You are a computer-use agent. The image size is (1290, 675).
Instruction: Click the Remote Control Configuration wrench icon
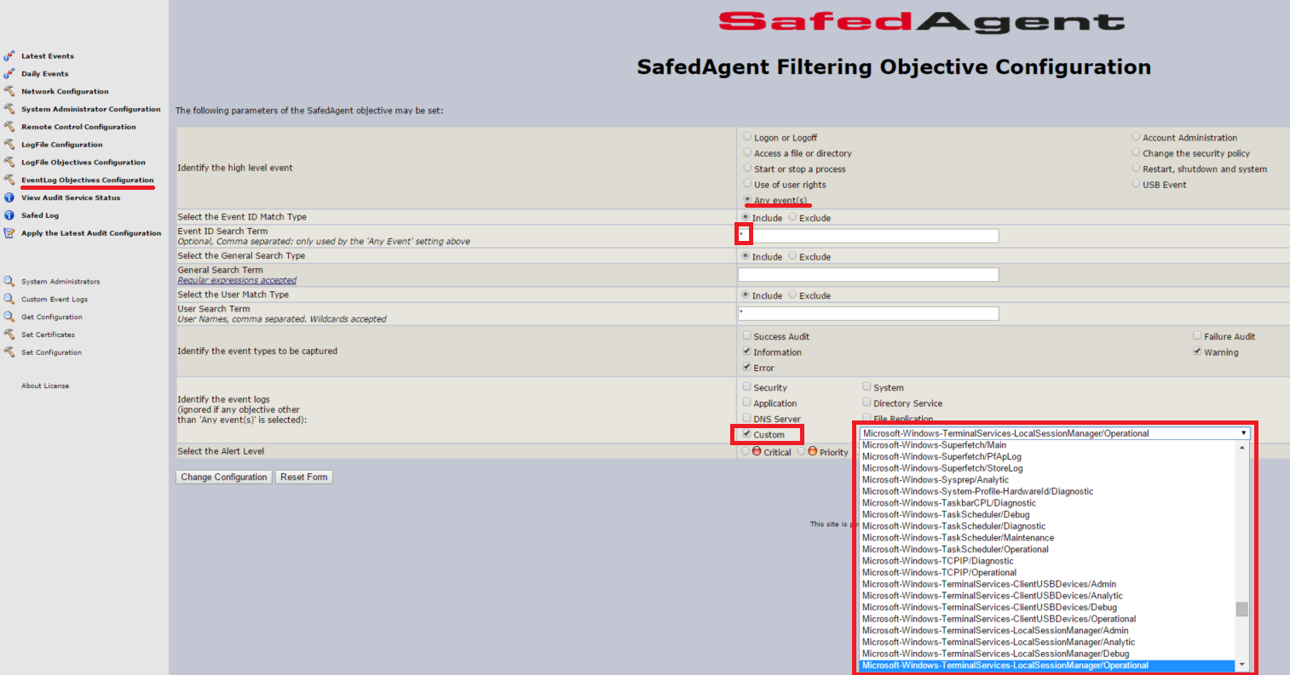(9, 127)
